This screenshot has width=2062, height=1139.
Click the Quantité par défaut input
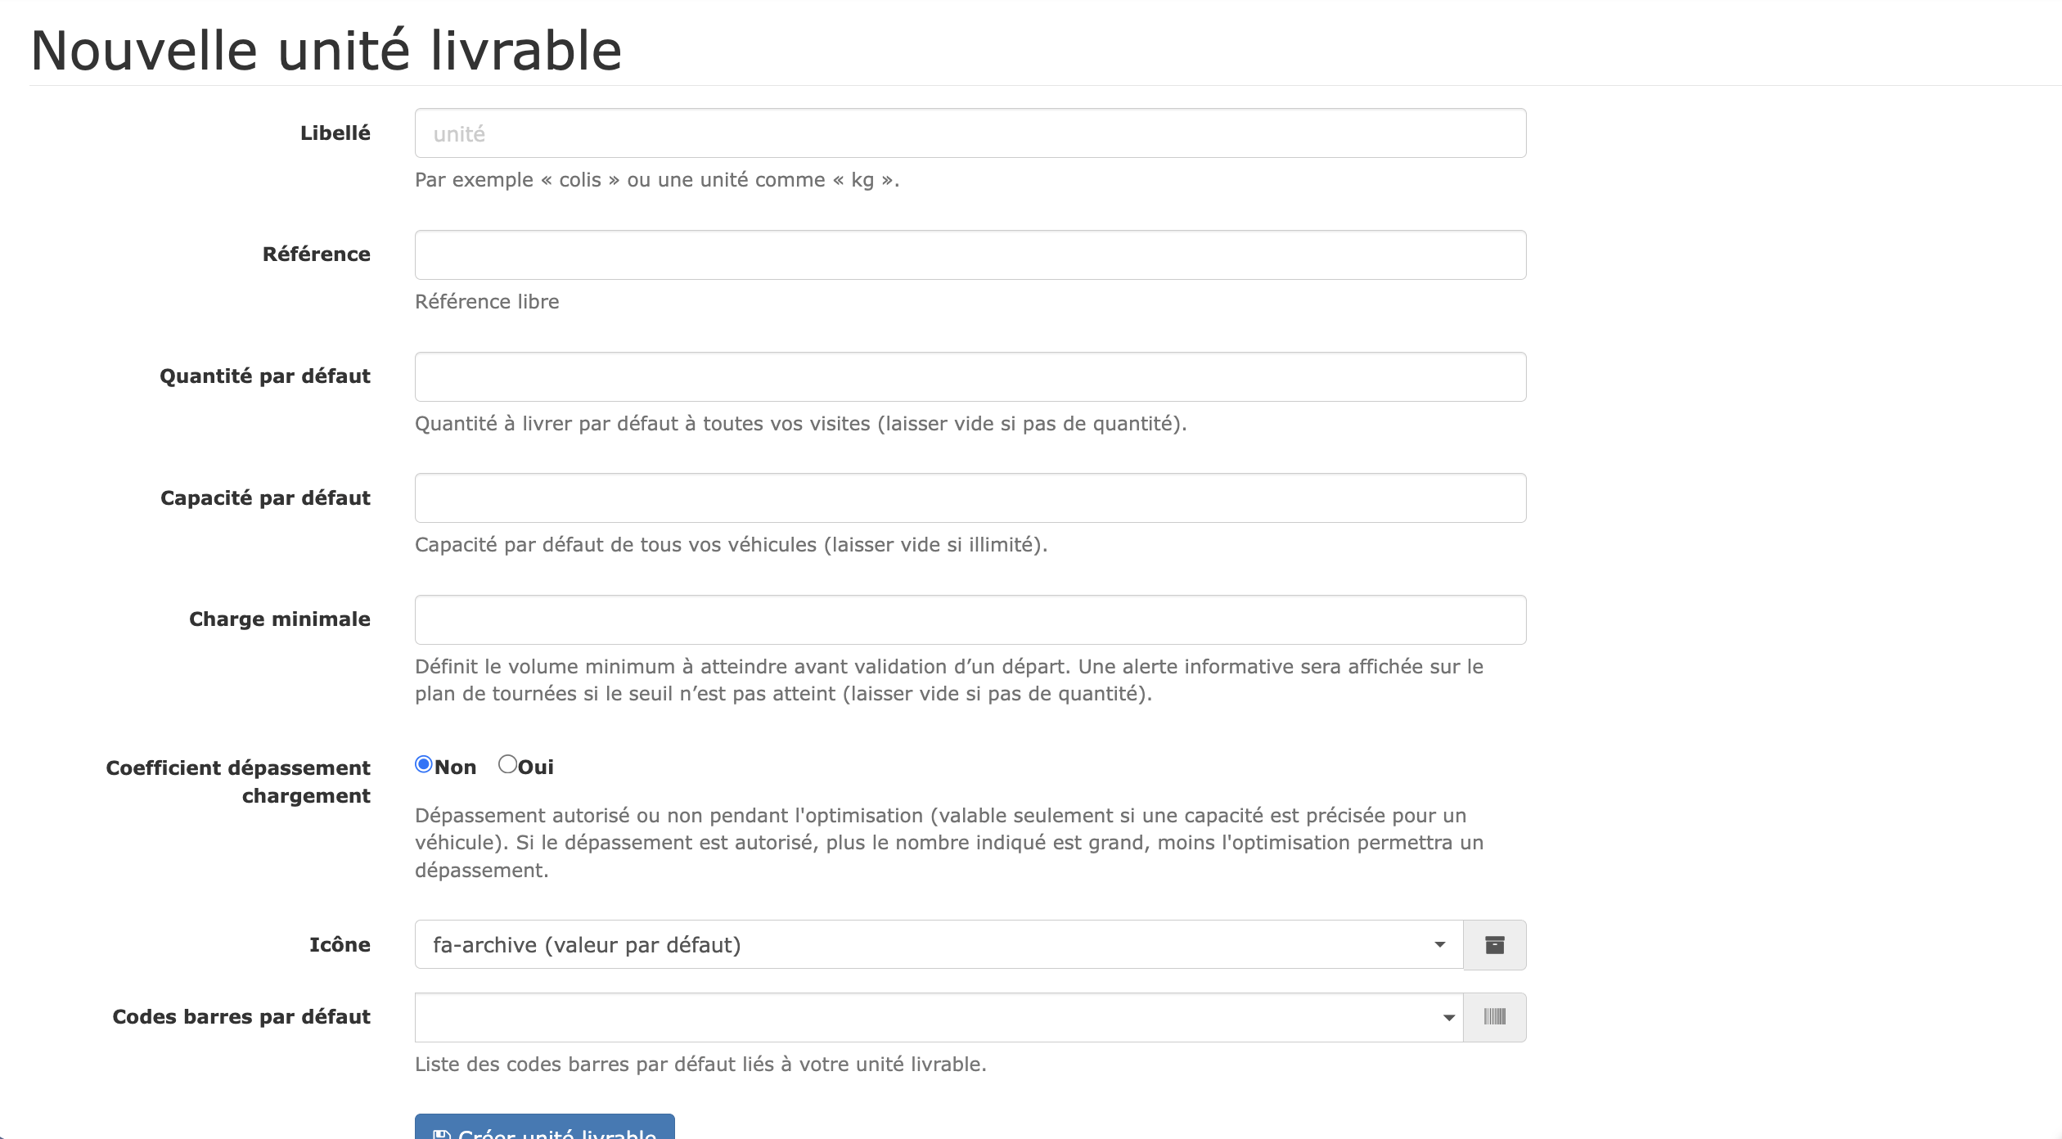[x=970, y=377]
